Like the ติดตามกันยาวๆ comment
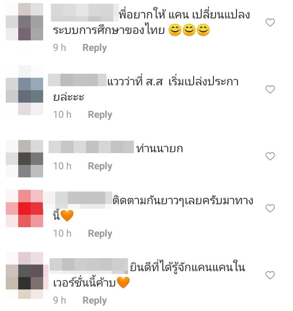The height and width of the screenshot is (311, 293). tap(270, 208)
